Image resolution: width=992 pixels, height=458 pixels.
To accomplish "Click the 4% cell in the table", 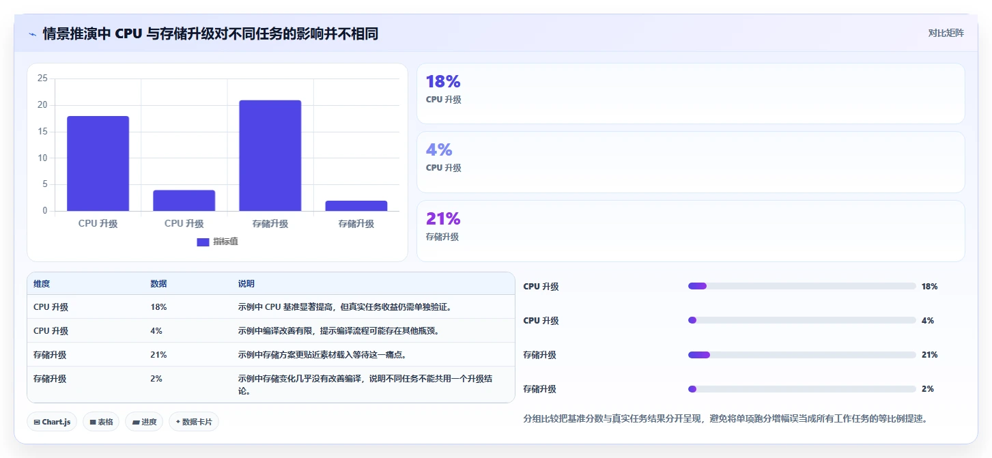I will (x=156, y=331).
